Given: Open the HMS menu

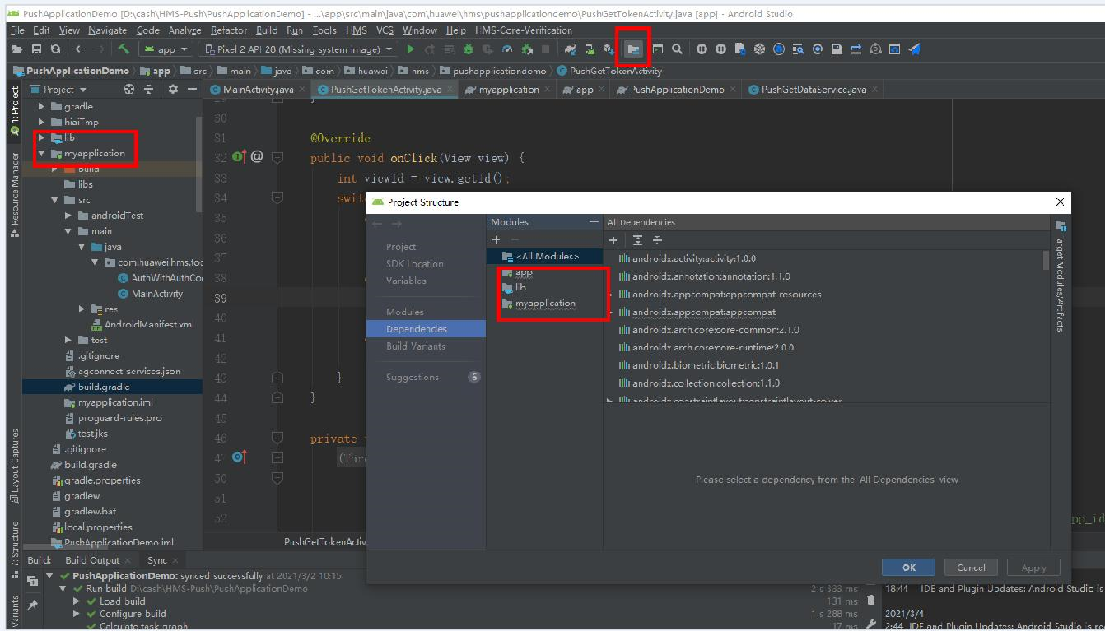Looking at the screenshot, I should [356, 30].
